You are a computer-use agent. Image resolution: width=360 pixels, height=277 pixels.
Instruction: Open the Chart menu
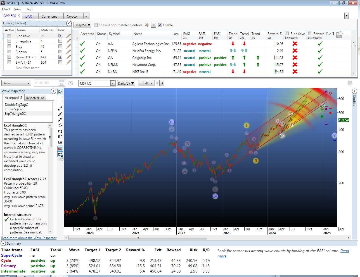click(6, 9)
